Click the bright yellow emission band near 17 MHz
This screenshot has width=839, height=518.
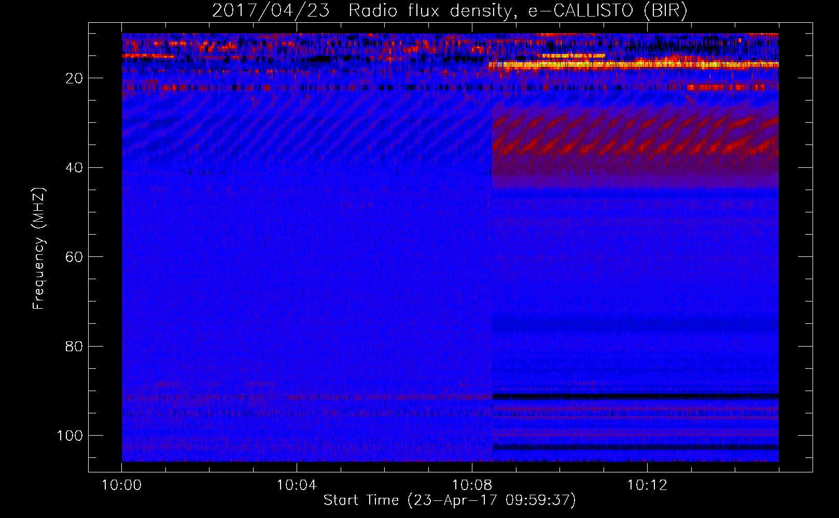click(634, 65)
